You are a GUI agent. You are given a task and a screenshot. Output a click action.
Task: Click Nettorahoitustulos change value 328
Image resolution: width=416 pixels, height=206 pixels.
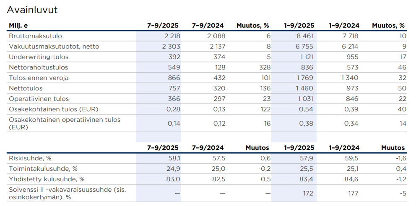[x=263, y=67]
